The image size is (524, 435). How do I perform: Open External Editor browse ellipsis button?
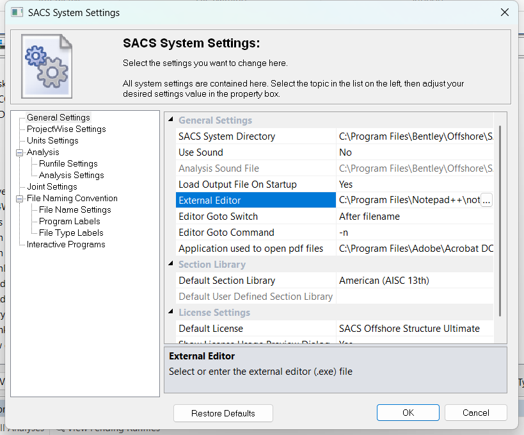tap(486, 201)
